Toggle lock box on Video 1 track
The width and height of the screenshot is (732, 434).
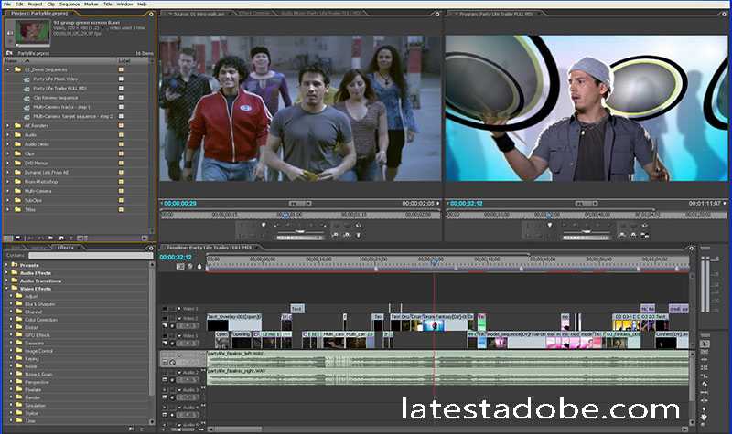[172, 335]
